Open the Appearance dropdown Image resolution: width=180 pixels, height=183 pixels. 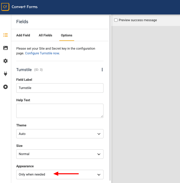[x=60, y=175]
